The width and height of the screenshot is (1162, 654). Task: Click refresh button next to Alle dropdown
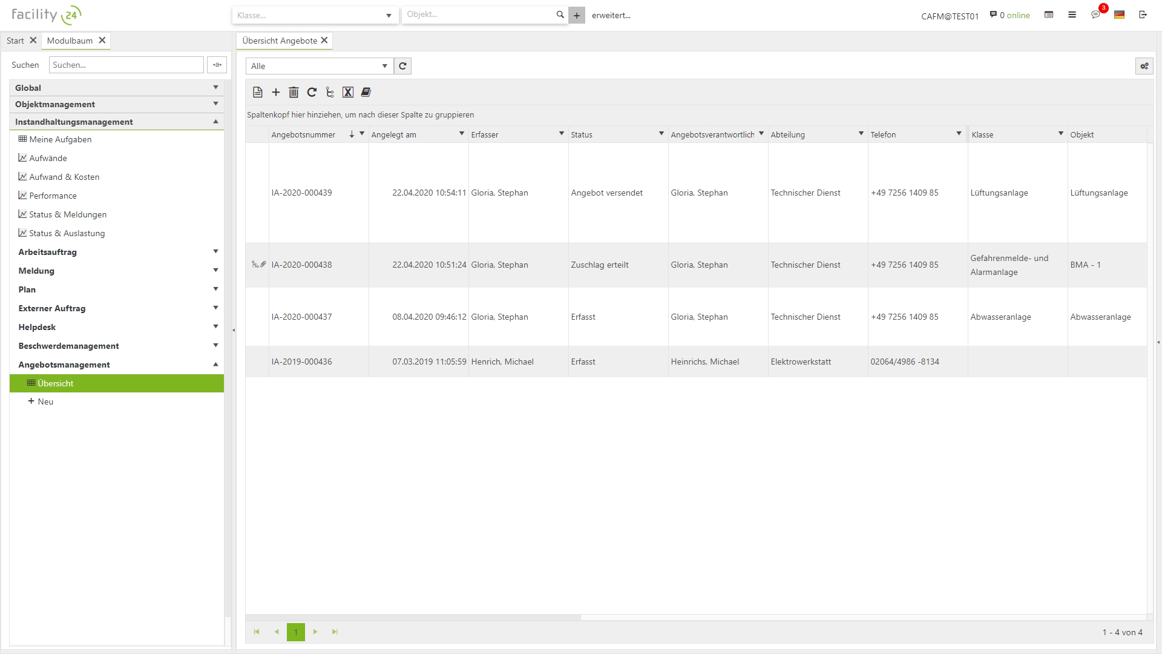[402, 66]
